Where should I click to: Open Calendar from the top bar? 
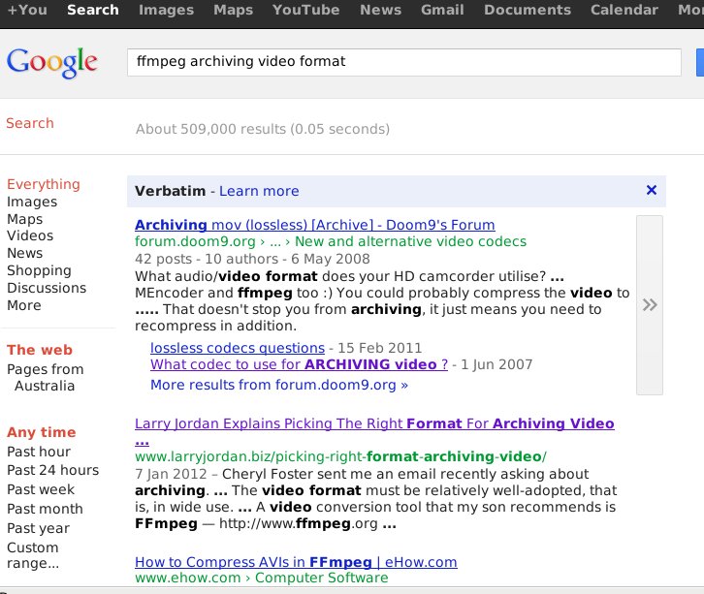pyautogui.click(x=624, y=10)
